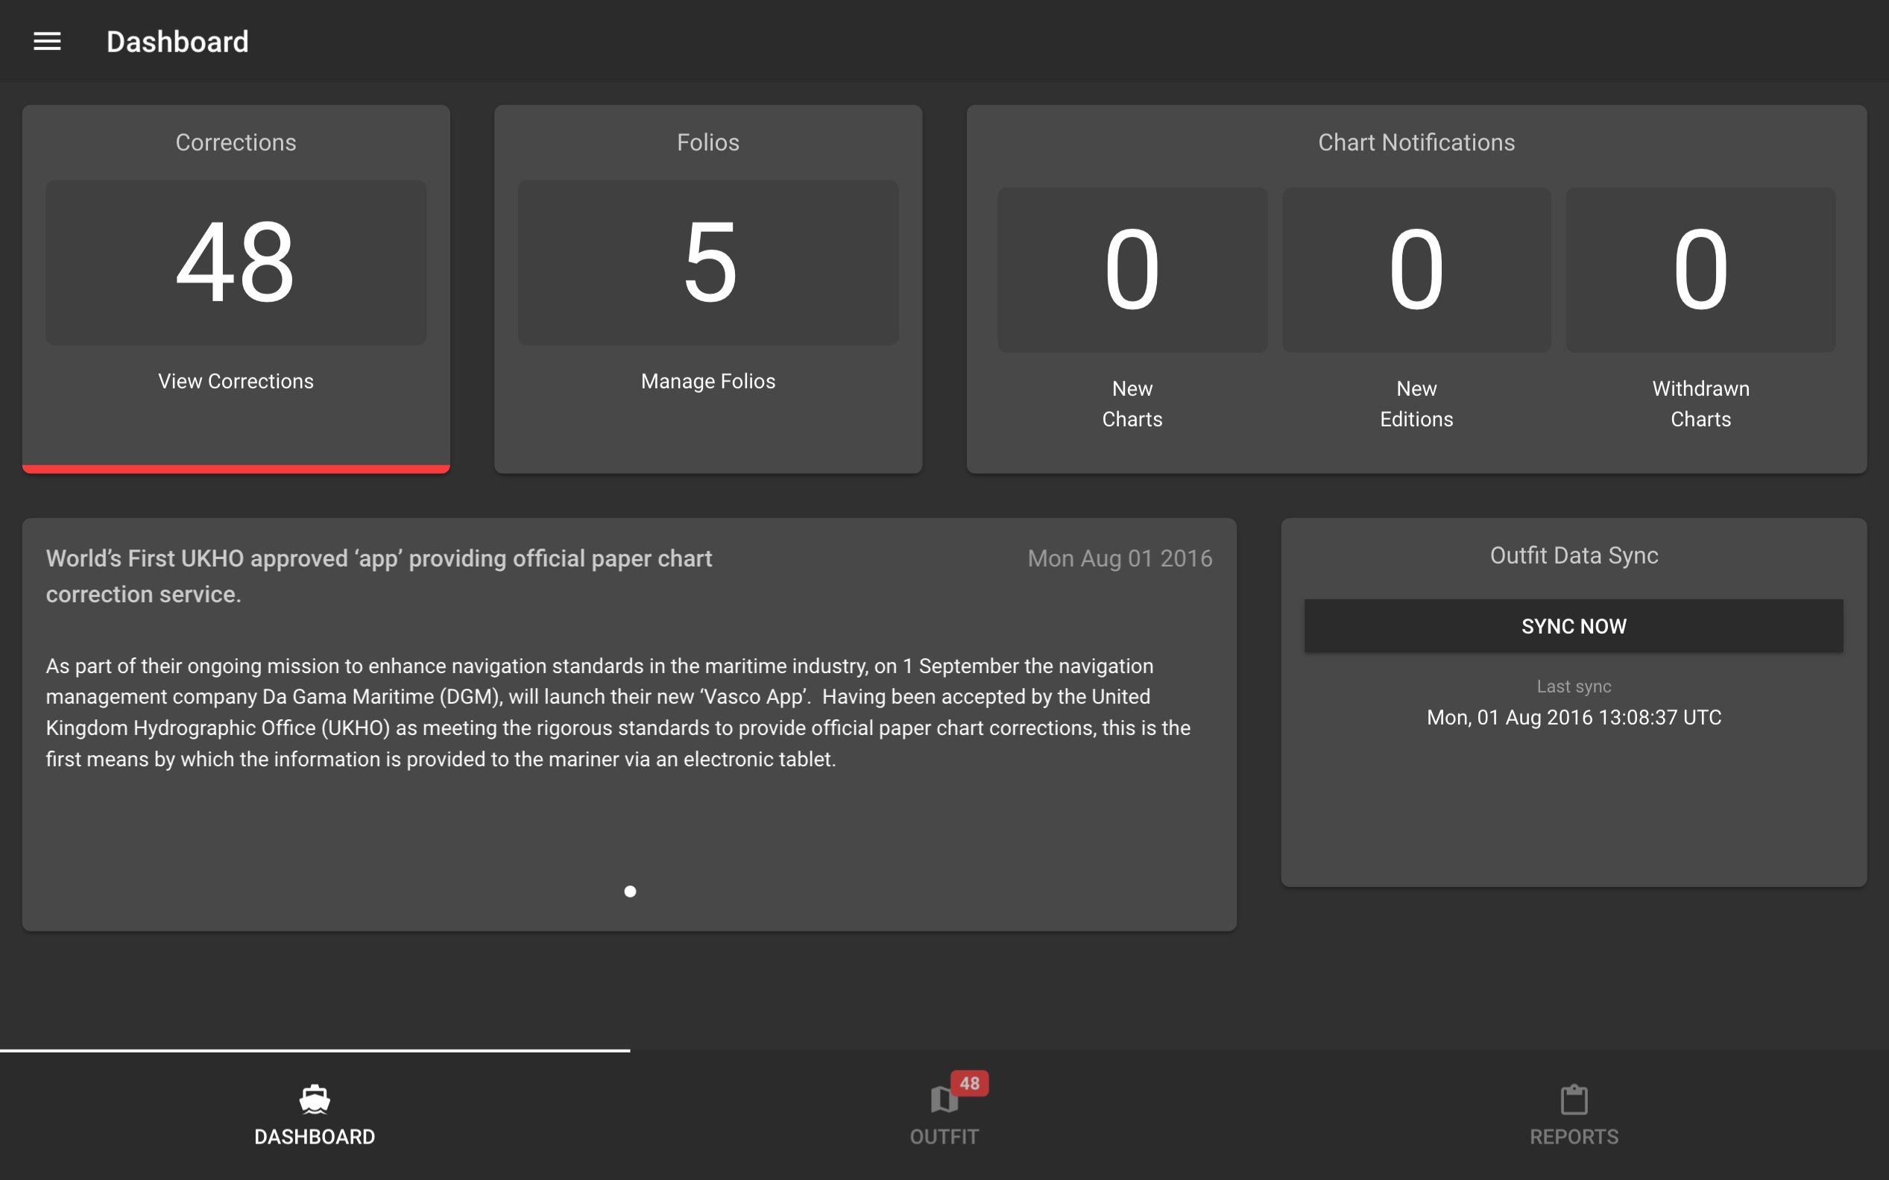Click the red 48 badge on Outfit
The width and height of the screenshot is (1889, 1180).
(969, 1083)
